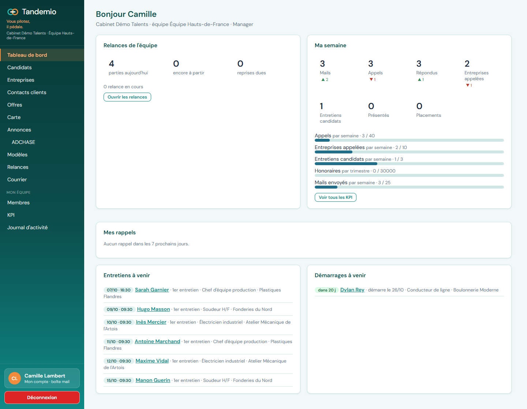This screenshot has width=527, height=409.
Task: Show the Carte view
Action: (x=42, y=117)
